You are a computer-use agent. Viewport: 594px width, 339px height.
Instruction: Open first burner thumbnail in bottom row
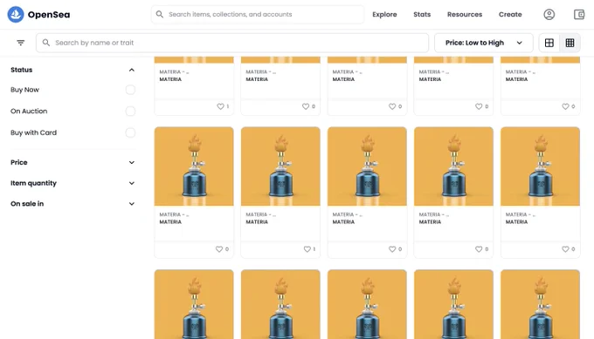[x=194, y=304]
